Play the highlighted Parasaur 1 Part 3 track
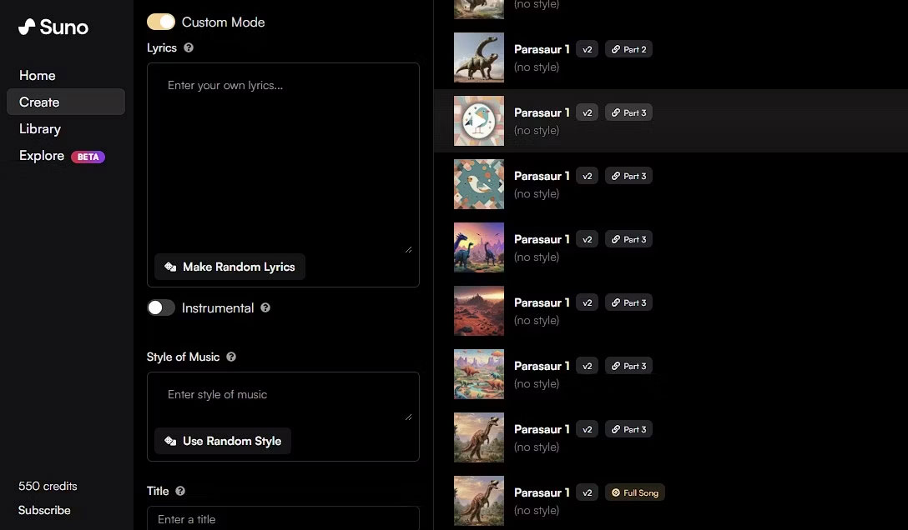Screen dimensions: 908x530 pyautogui.click(x=478, y=121)
